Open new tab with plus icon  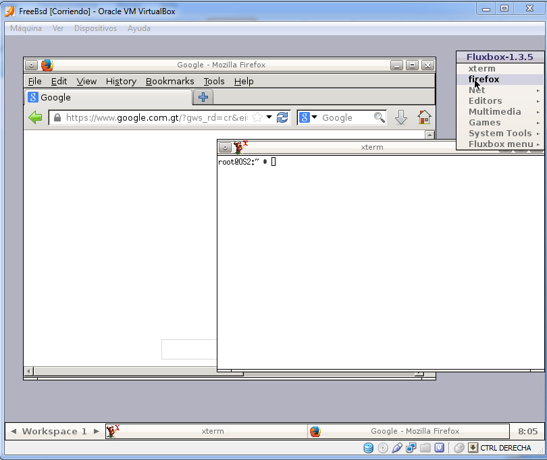click(203, 97)
